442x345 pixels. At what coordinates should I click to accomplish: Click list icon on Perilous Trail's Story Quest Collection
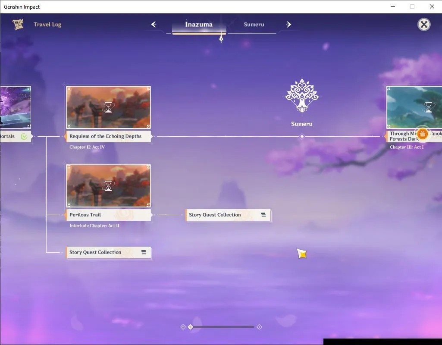(263, 215)
